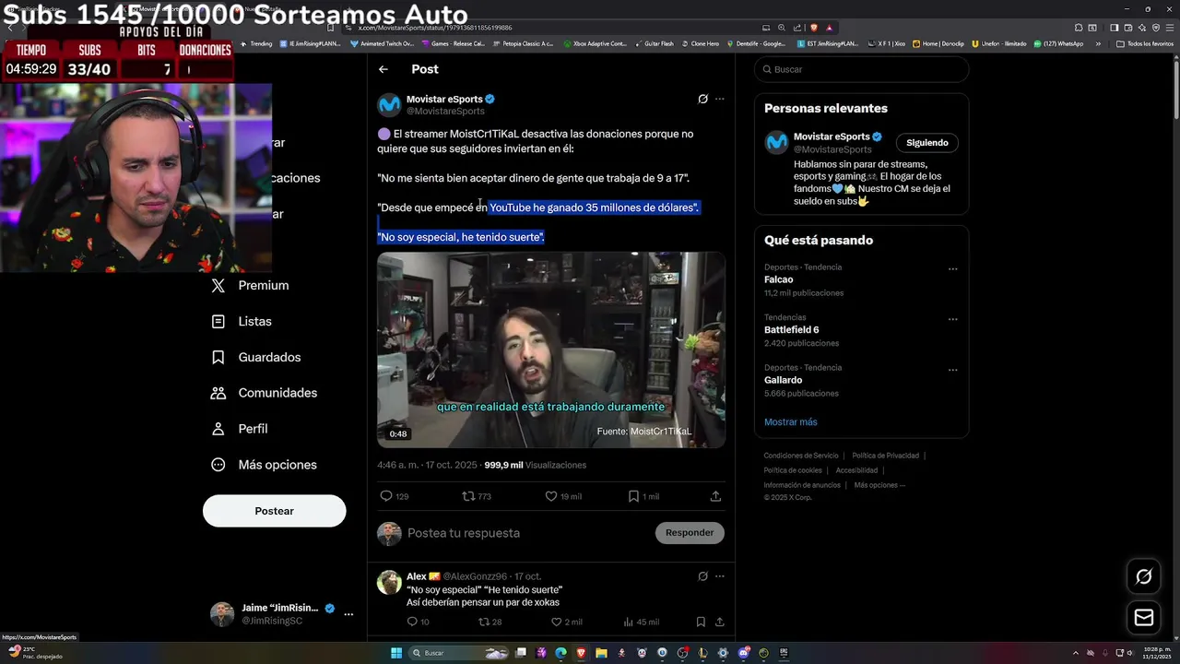
Task: Click the Buscar search box on X
Action: (x=861, y=69)
